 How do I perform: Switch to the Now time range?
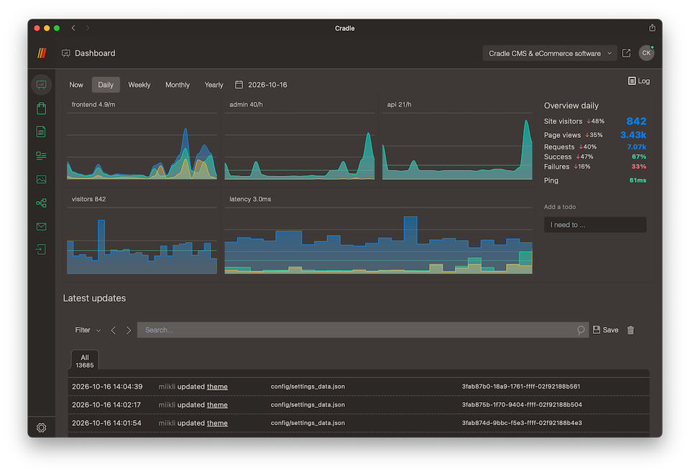pyautogui.click(x=76, y=85)
